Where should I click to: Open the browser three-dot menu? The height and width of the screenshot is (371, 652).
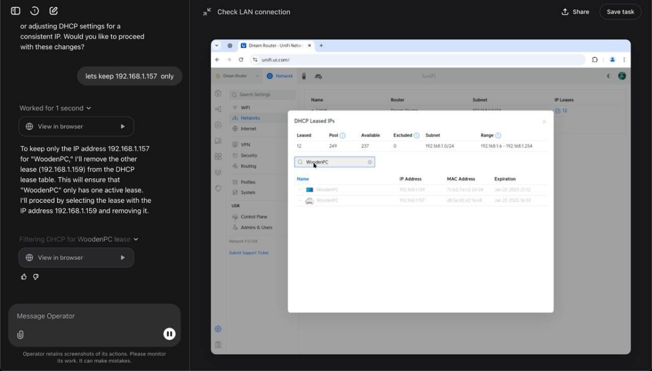click(x=624, y=59)
